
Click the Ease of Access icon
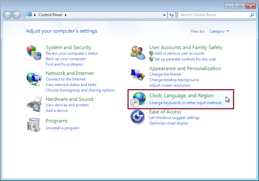(x=137, y=117)
